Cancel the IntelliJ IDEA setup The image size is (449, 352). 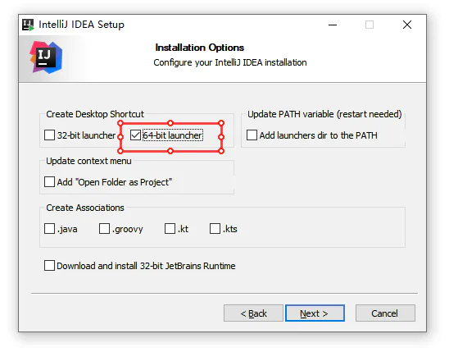point(385,313)
